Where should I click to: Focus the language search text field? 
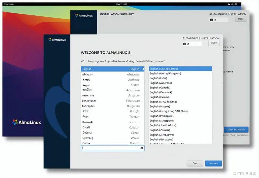[110, 148]
